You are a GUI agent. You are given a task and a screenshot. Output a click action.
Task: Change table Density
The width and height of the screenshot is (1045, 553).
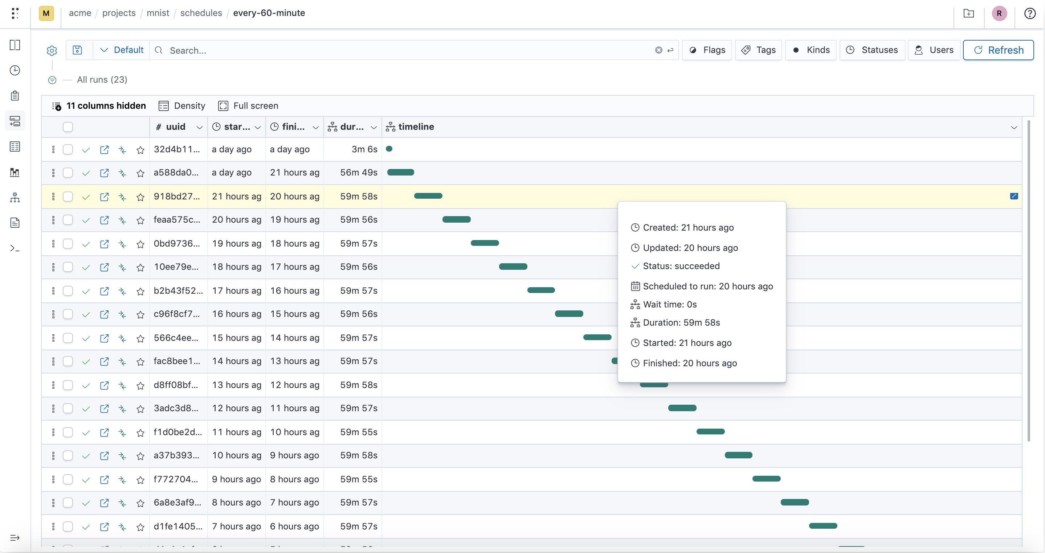coord(182,106)
